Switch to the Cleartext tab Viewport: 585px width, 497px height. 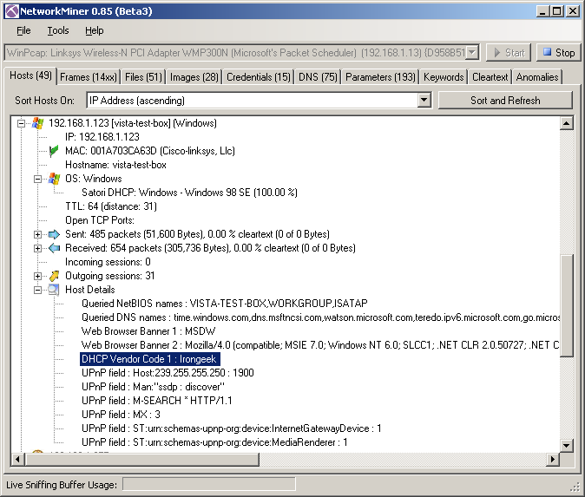click(490, 77)
